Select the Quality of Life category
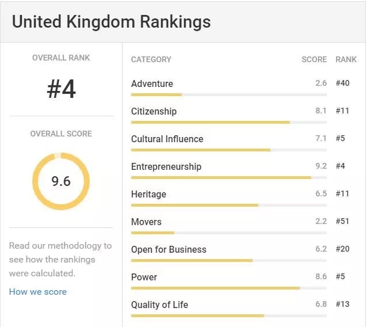 [x=159, y=305]
